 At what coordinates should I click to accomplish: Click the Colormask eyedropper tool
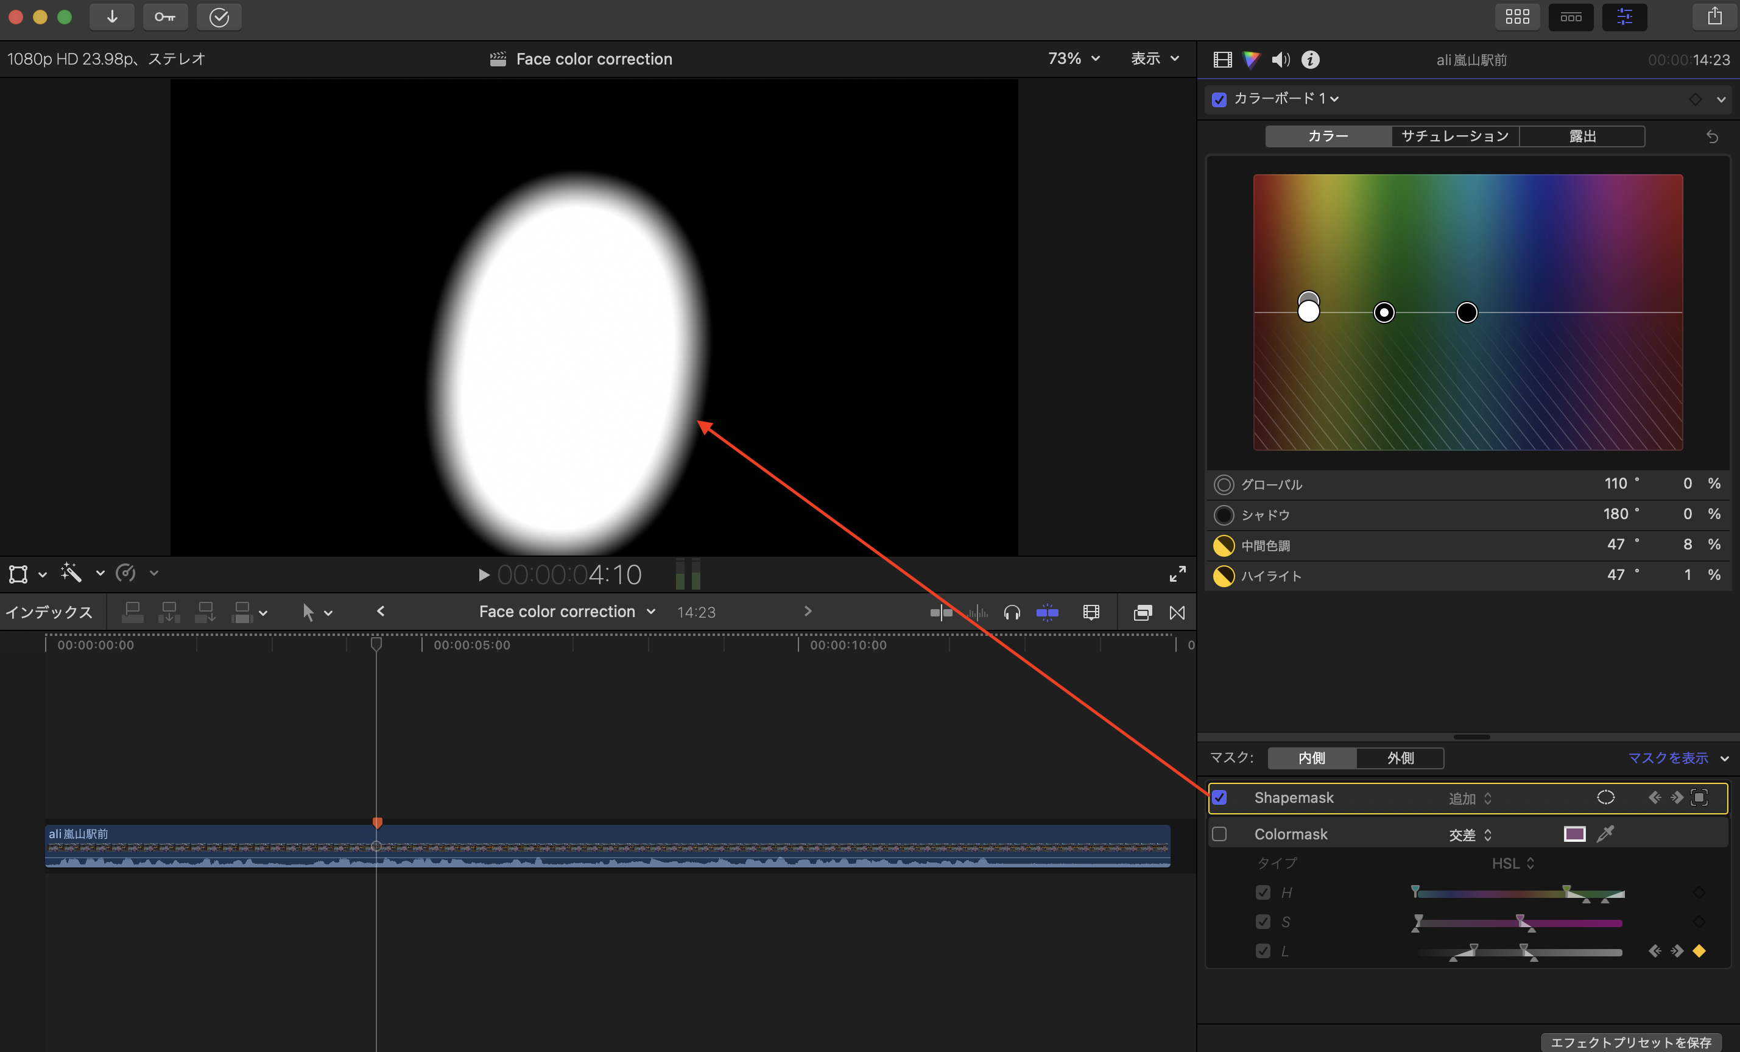tap(1605, 834)
